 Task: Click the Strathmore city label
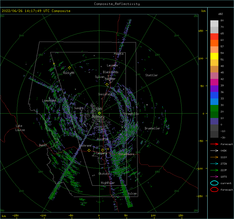tap(126, 154)
